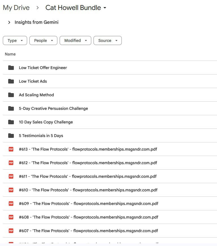Navigate to My Drive in breadcrumb
This screenshot has width=217, height=246.
[16, 8]
